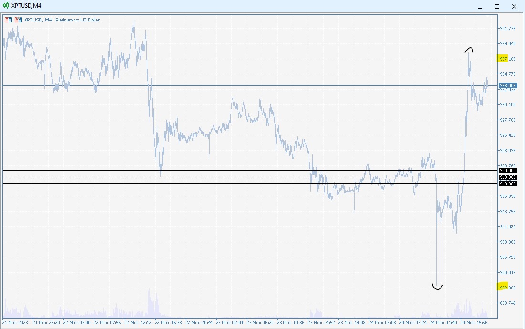
Task: Click the 23 Nov 10:36 time axis label
Action: pyautogui.click(x=291, y=323)
